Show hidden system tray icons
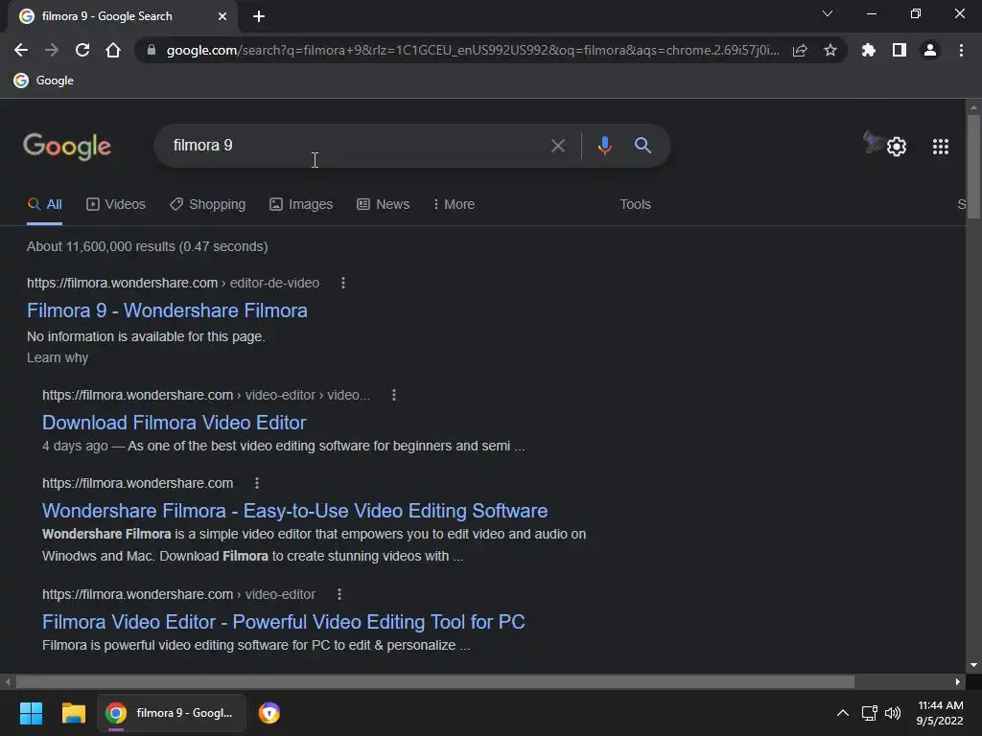The width and height of the screenshot is (982, 736). click(x=843, y=713)
